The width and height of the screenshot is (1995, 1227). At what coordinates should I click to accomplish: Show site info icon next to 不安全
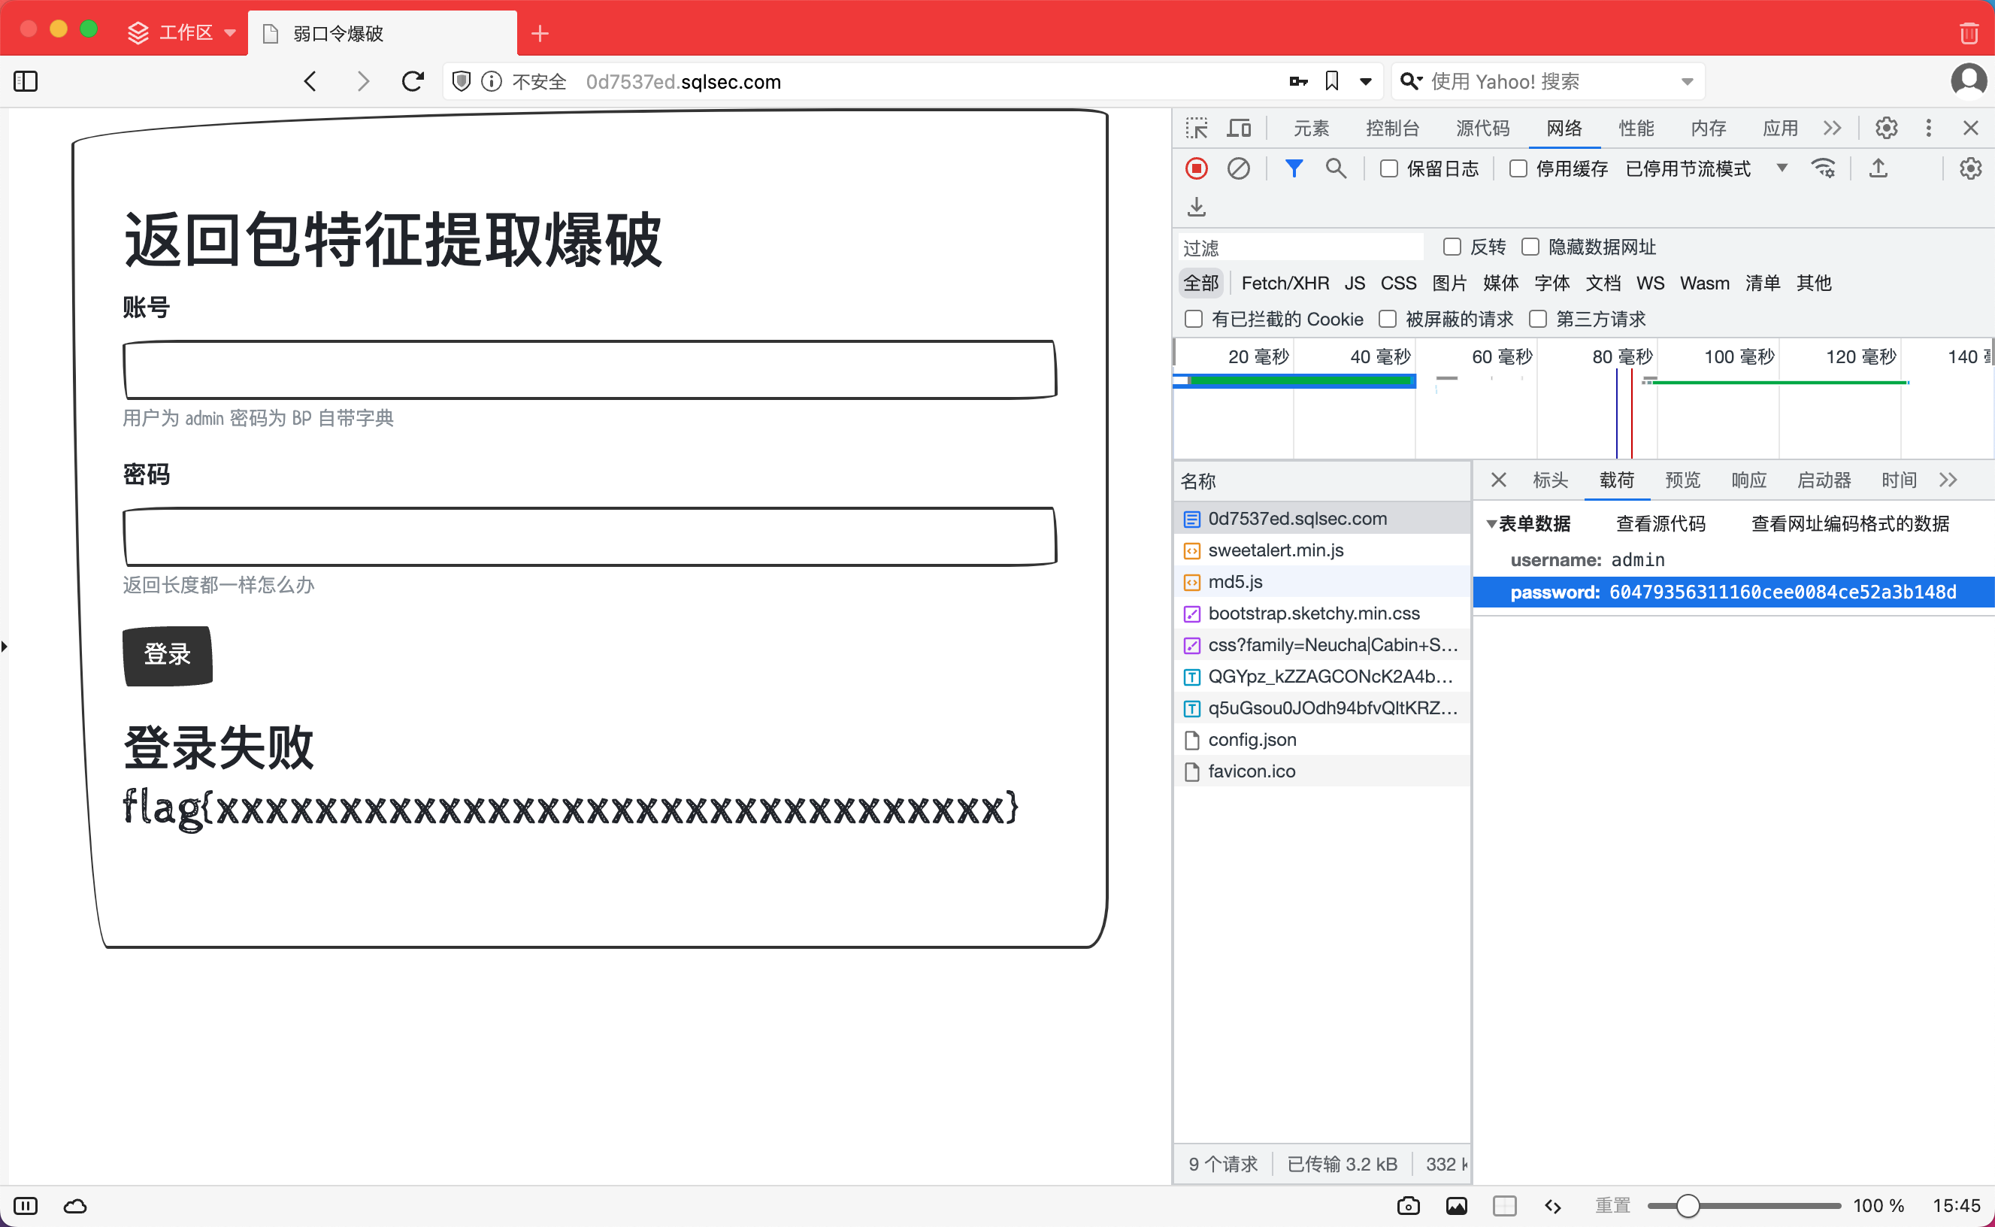[492, 81]
